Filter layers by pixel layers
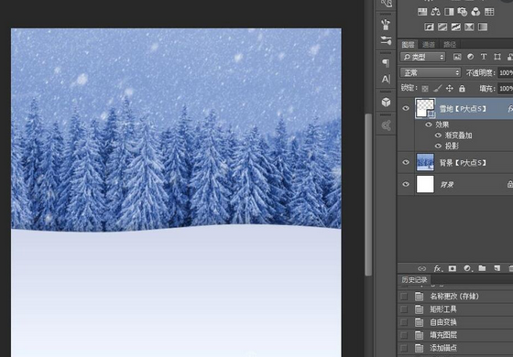This screenshot has height=357, width=513. coord(457,57)
